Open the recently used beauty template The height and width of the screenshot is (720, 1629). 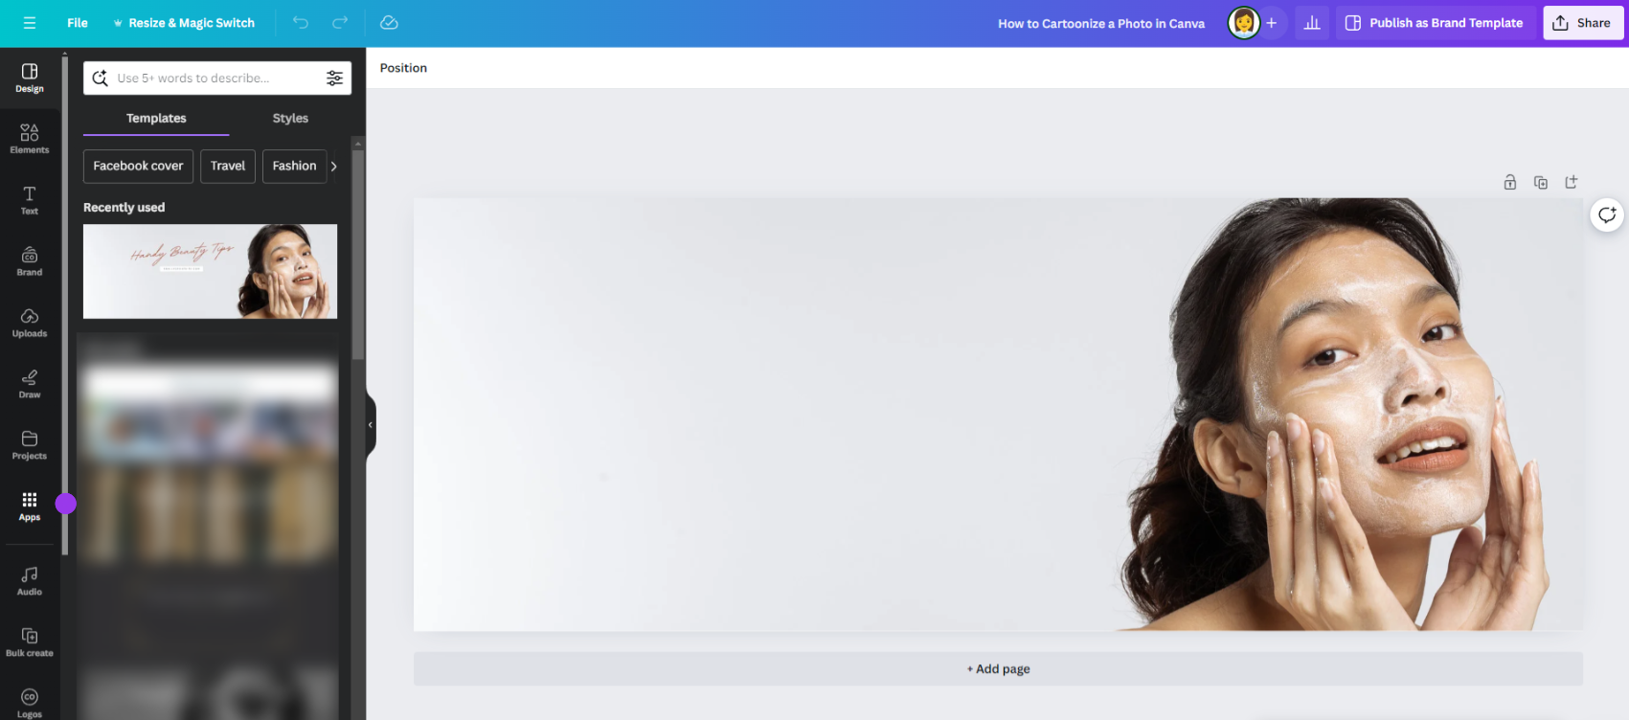pyautogui.click(x=210, y=271)
